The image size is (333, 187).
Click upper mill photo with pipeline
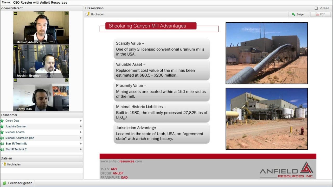267,53
